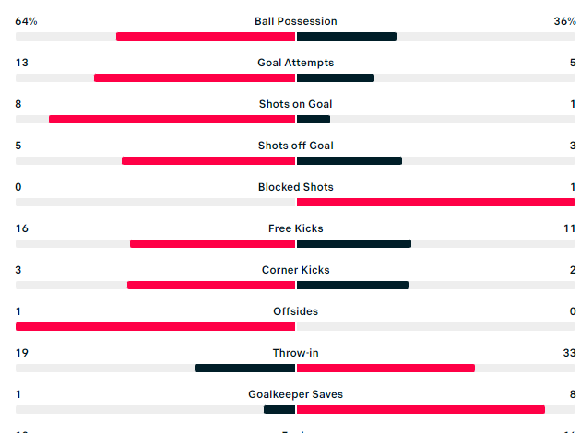Click the red Goalkeeper Saves away bar

[x=421, y=410]
